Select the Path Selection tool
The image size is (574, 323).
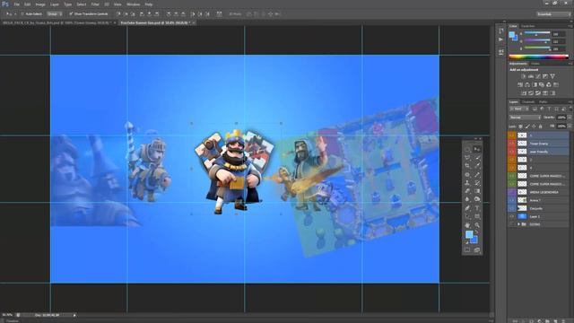pos(467,216)
